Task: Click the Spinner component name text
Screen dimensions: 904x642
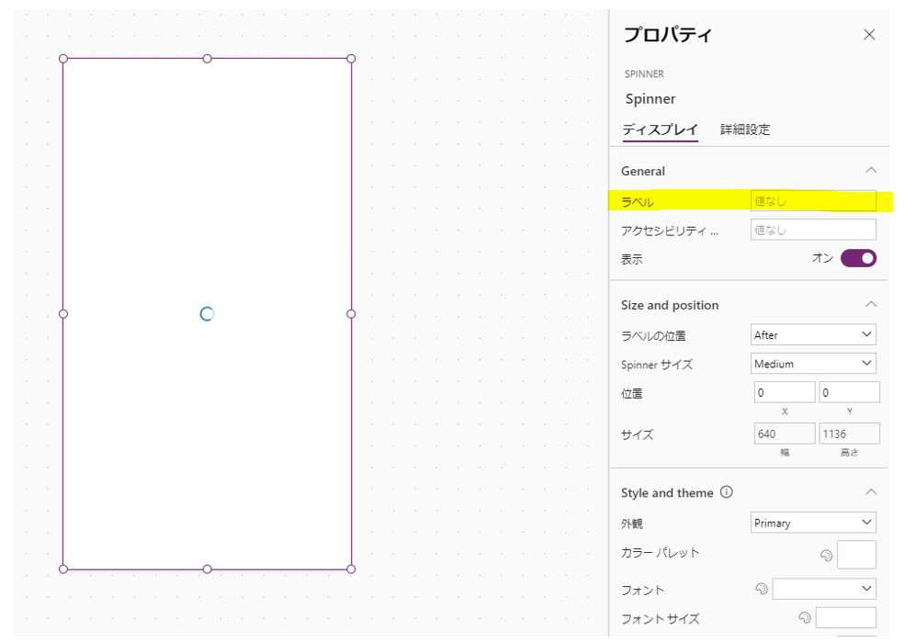Action: tap(650, 99)
